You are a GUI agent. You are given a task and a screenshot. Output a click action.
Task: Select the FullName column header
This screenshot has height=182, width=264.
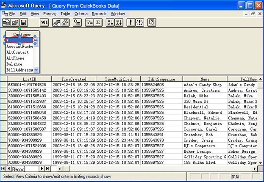[242, 79]
